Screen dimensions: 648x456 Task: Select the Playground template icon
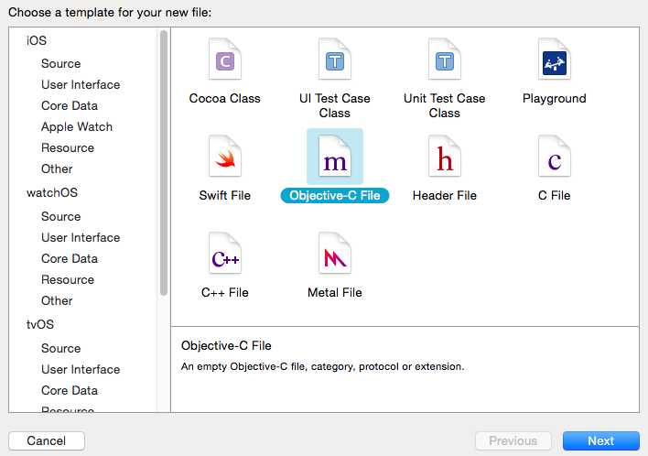(x=555, y=60)
